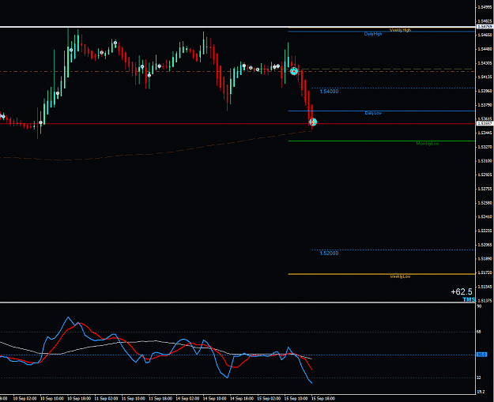Select the upper cyan trade entry marker

(294, 71)
